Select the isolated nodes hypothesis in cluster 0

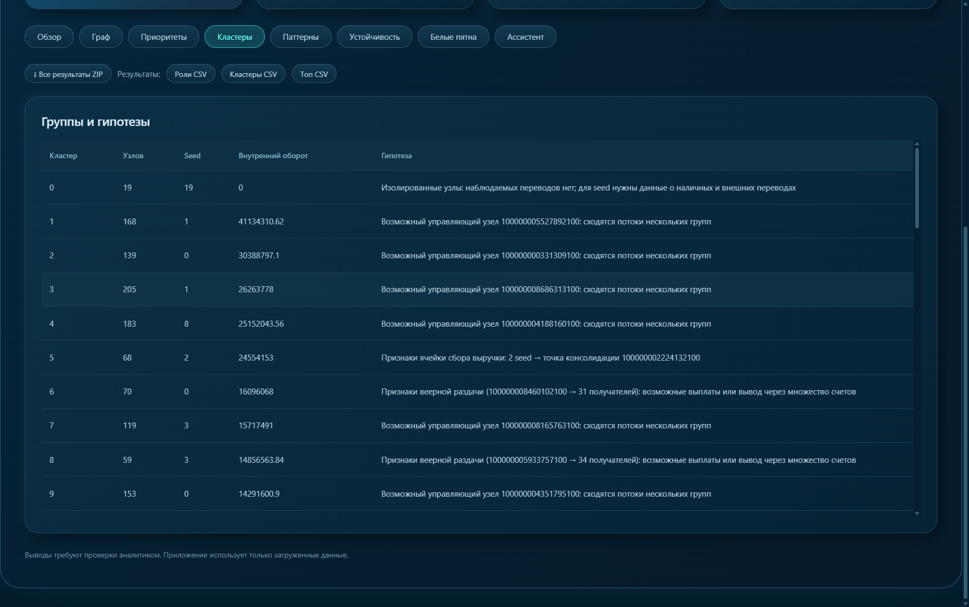pos(588,188)
